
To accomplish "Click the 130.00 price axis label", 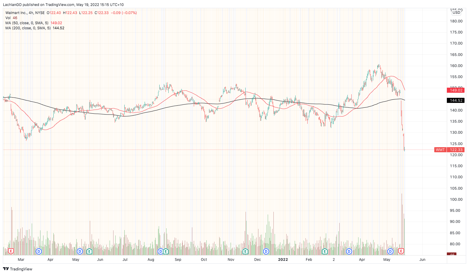I will tap(456, 133).
